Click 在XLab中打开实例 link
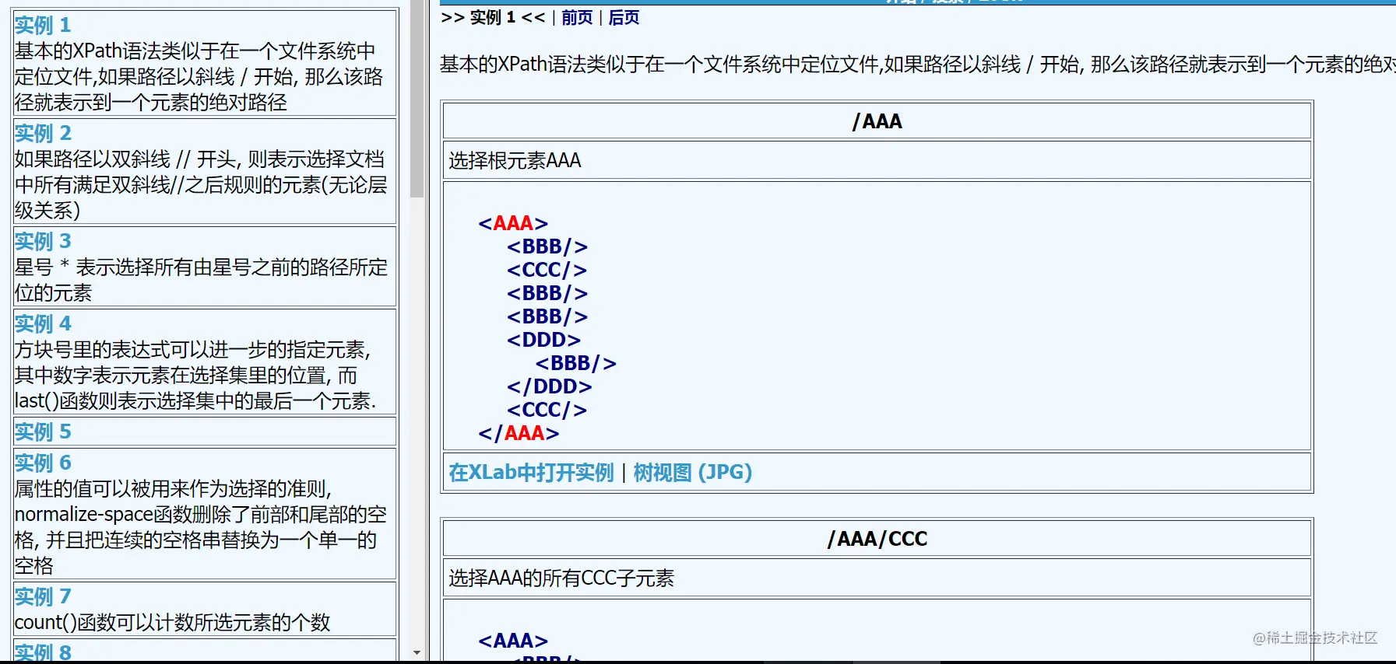1396x664 pixels. coord(531,472)
